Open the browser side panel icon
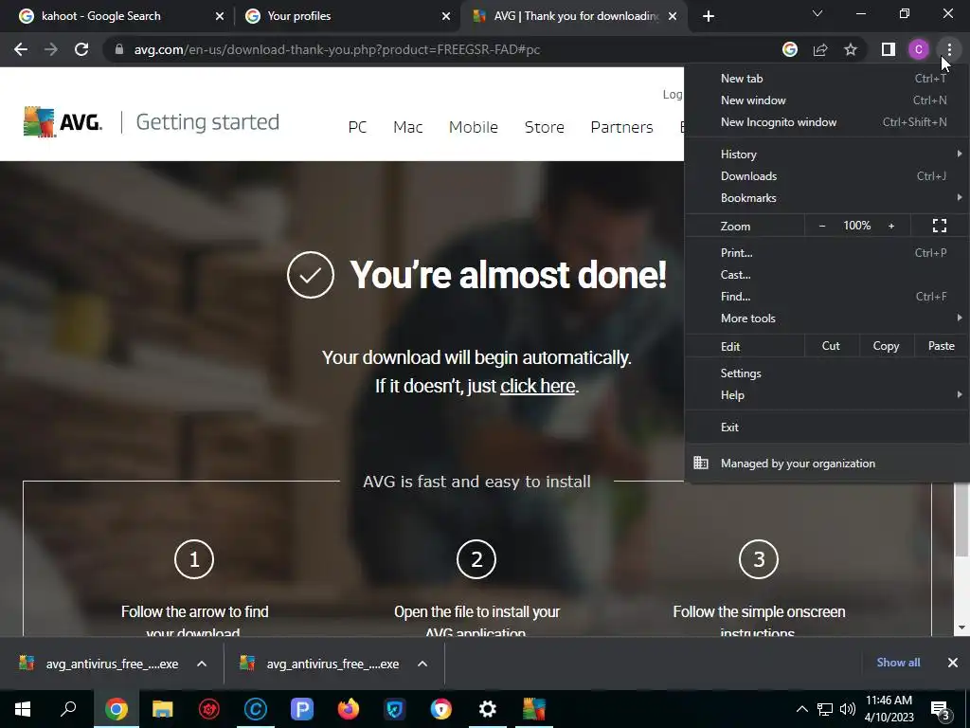This screenshot has width=970, height=728. 889,49
